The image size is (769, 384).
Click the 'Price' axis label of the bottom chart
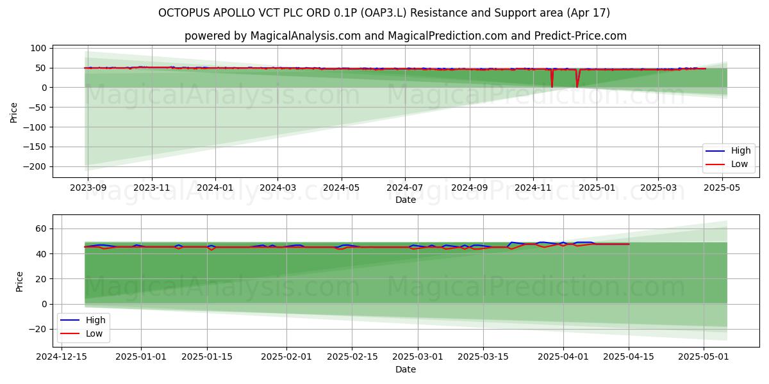point(20,282)
